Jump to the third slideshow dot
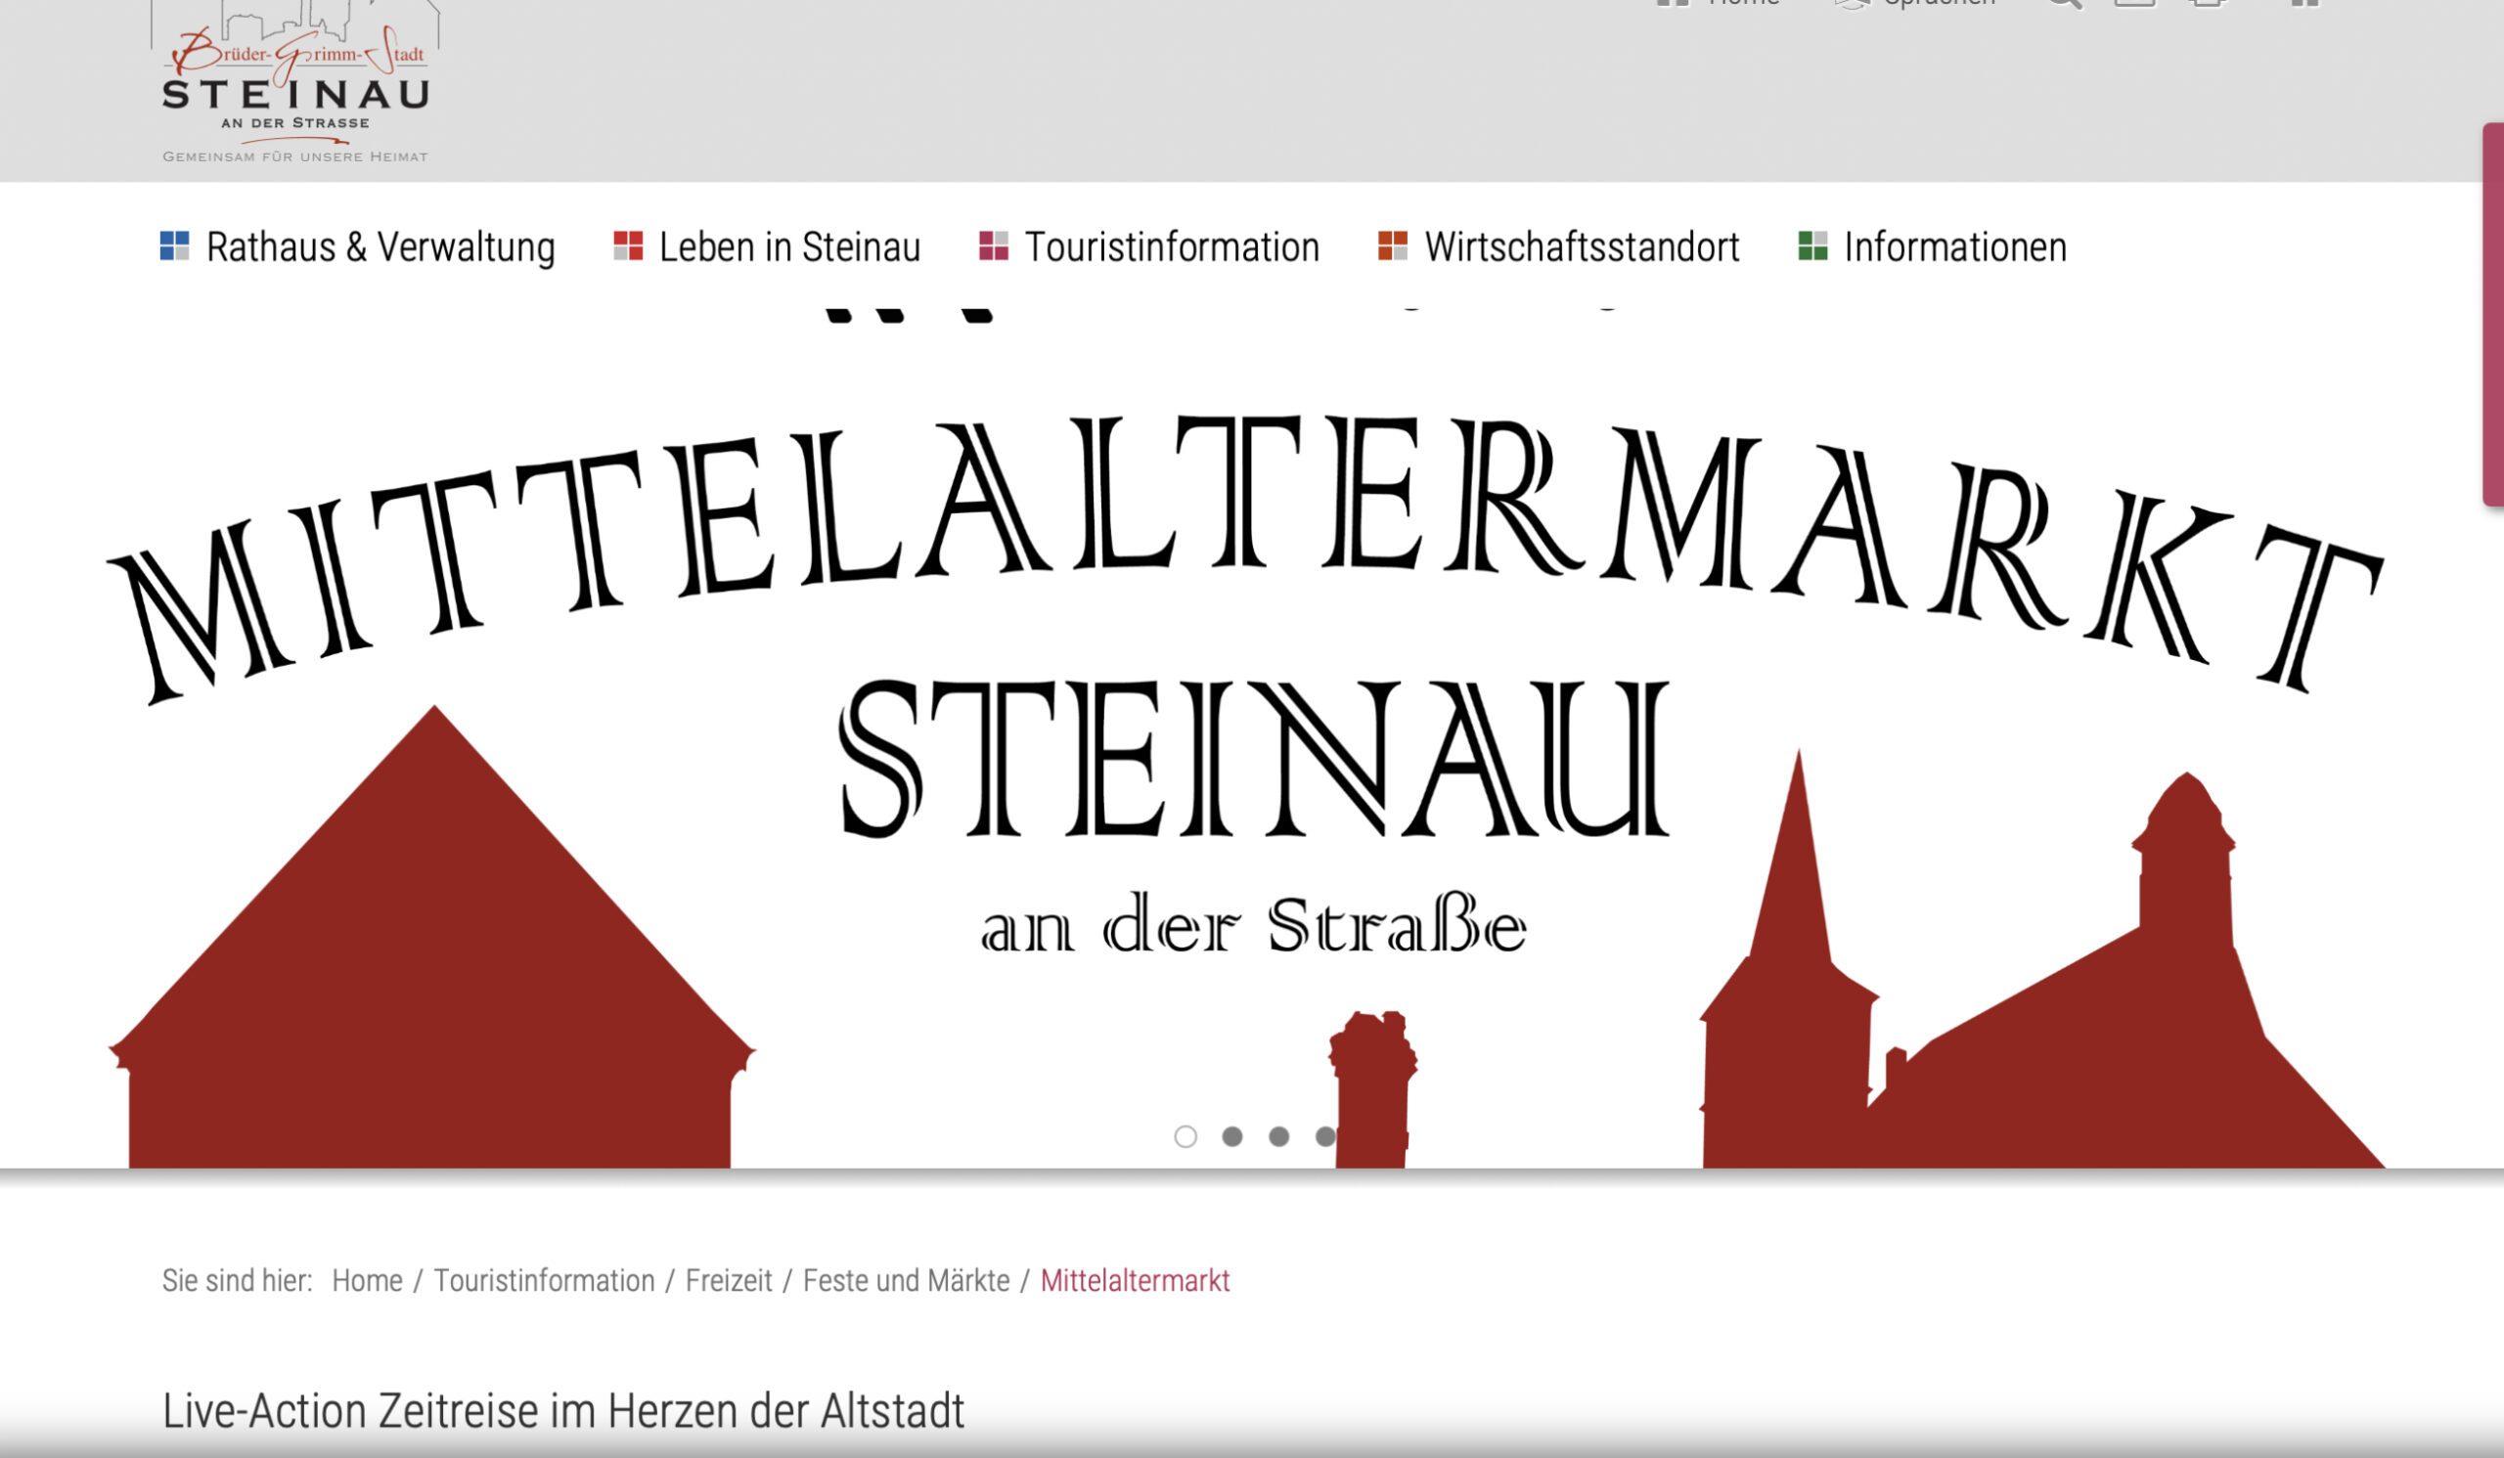The image size is (2504, 1458). [1278, 1136]
